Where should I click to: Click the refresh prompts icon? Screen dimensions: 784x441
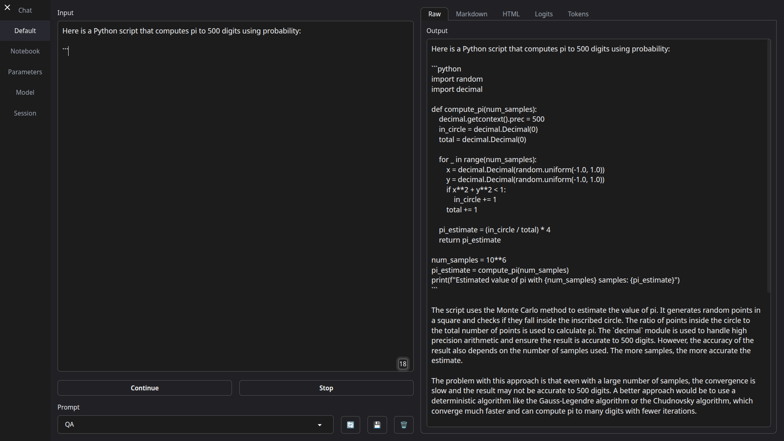(x=350, y=425)
